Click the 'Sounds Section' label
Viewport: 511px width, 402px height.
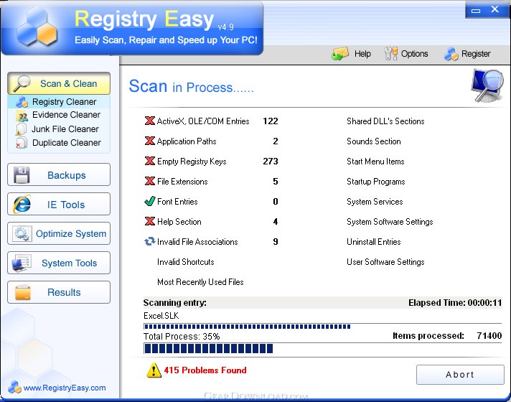[374, 141]
